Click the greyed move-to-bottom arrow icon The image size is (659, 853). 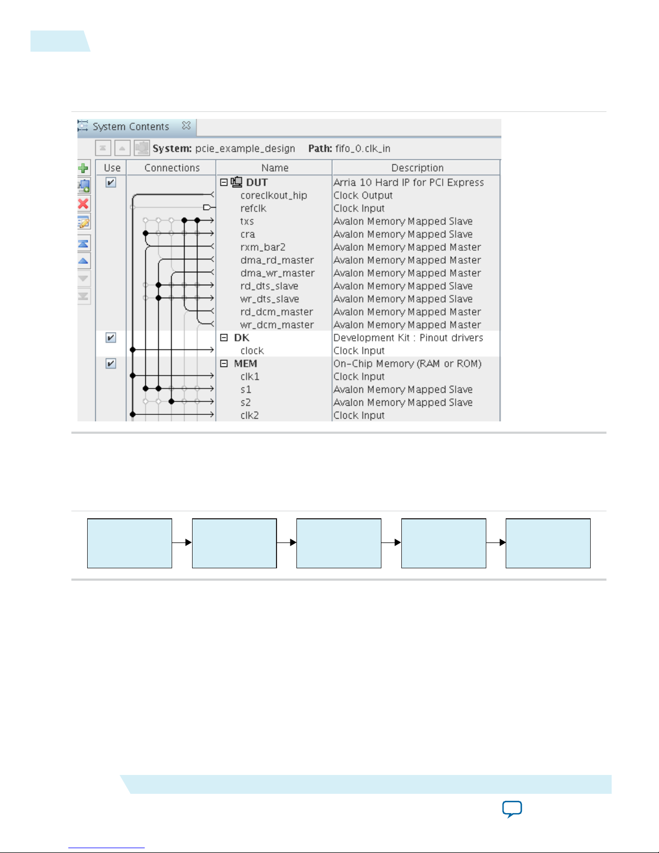pyautogui.click(x=83, y=297)
